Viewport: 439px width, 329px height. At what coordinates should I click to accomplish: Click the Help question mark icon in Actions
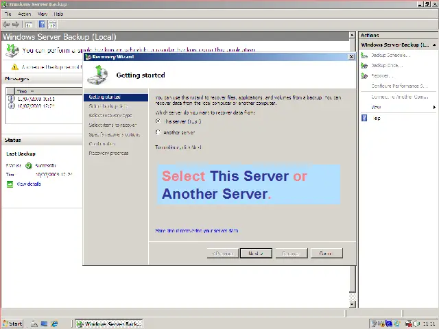pyautogui.click(x=364, y=118)
